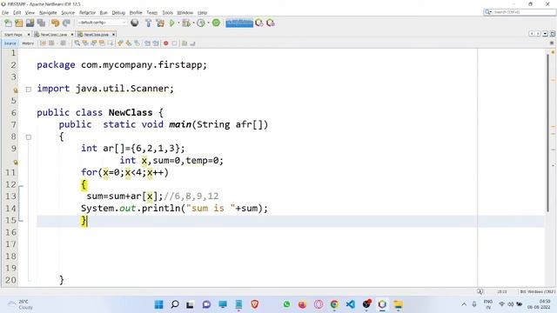Select the History view button
Screen dimensions: 557x313
tap(28, 43)
